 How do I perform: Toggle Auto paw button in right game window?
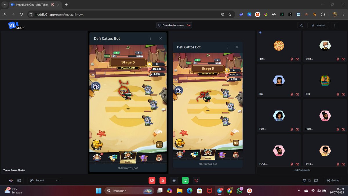coord(179,90)
